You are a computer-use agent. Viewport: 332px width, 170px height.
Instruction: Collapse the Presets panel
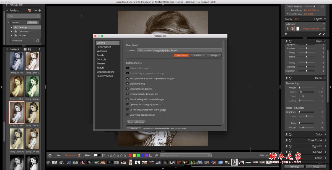(7, 49)
